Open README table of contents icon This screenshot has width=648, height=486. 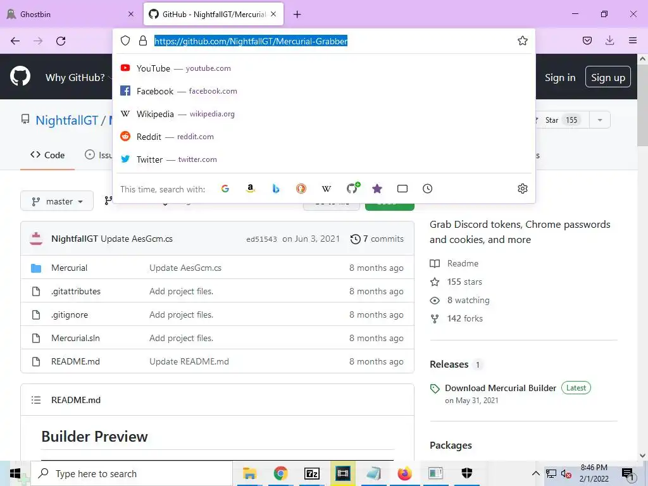(36, 400)
